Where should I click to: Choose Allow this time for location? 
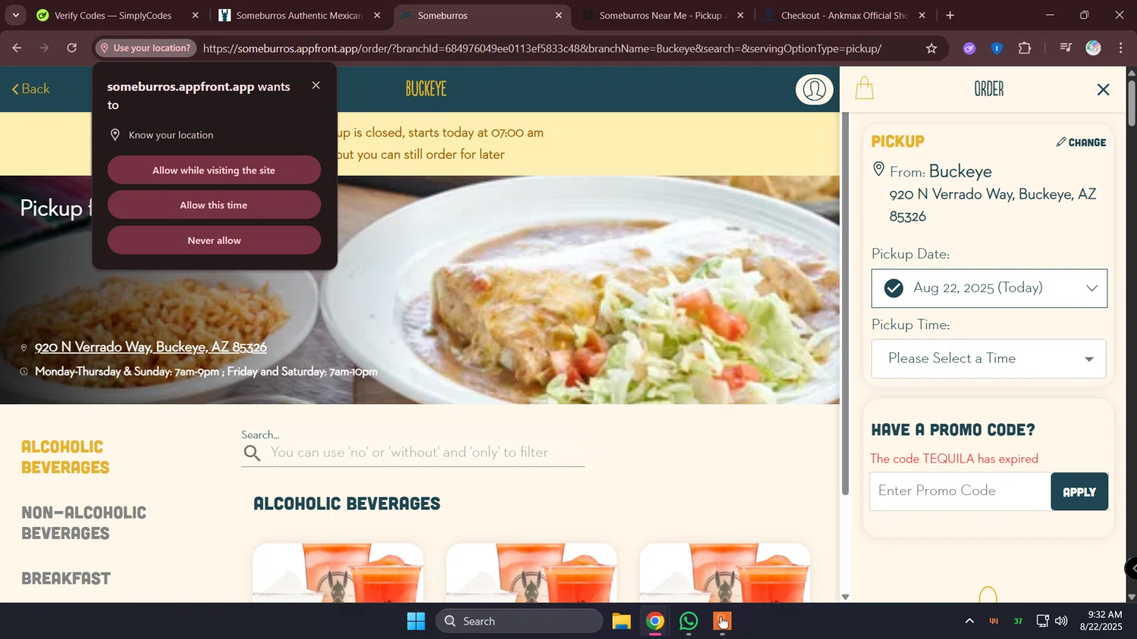pos(214,205)
